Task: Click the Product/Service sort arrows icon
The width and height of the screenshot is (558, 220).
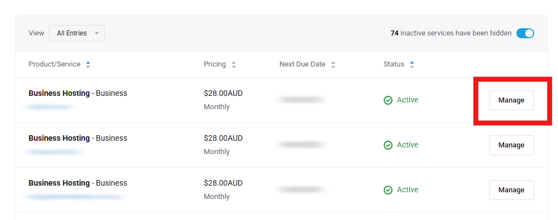Action: [88, 65]
